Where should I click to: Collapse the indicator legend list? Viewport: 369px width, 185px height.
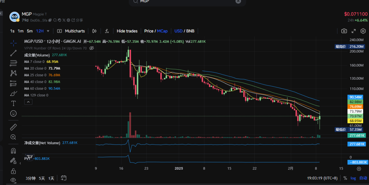(x=28, y=102)
